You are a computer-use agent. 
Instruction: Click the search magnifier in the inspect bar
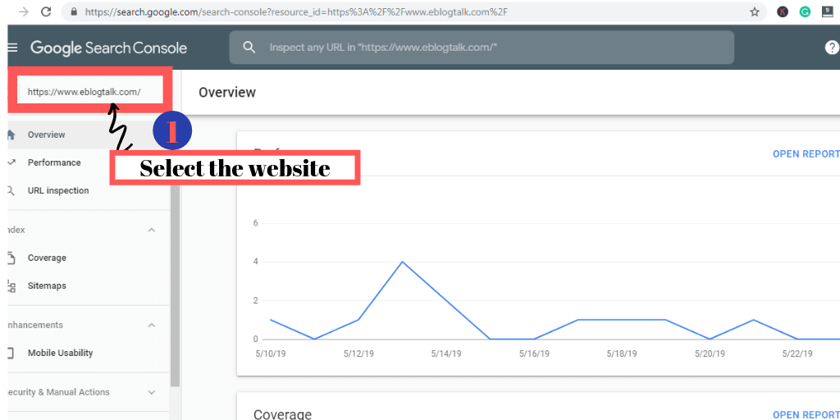[249, 47]
